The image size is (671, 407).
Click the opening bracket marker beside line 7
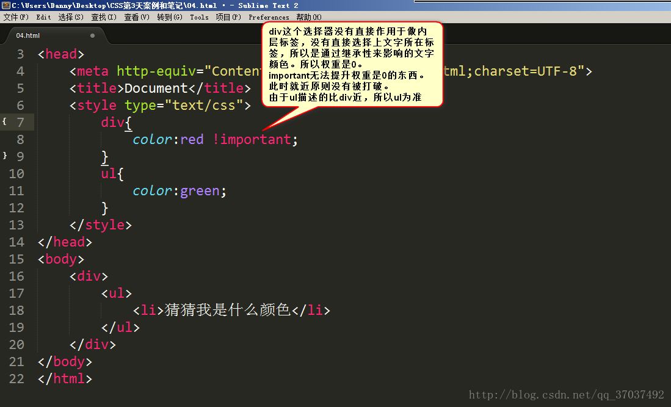click(x=4, y=121)
